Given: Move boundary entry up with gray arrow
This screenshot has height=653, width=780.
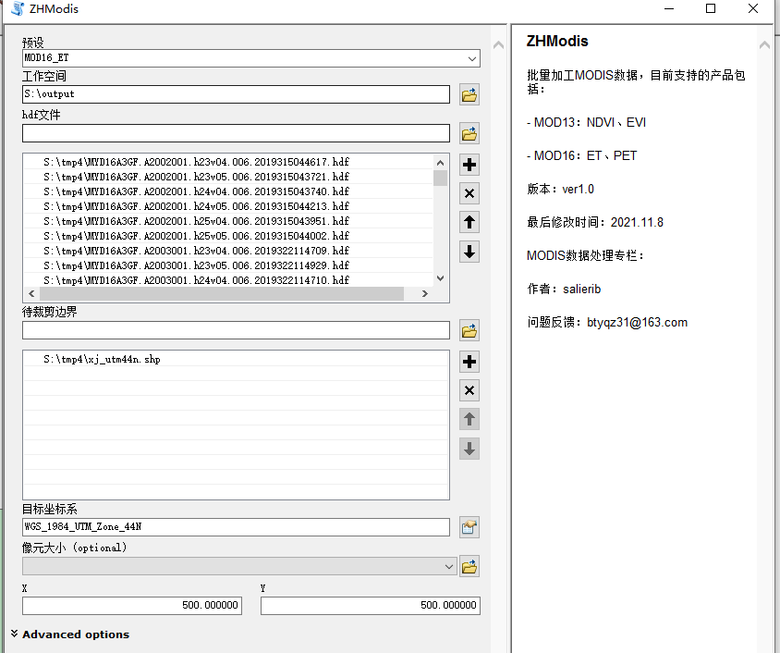Looking at the screenshot, I should (x=469, y=420).
